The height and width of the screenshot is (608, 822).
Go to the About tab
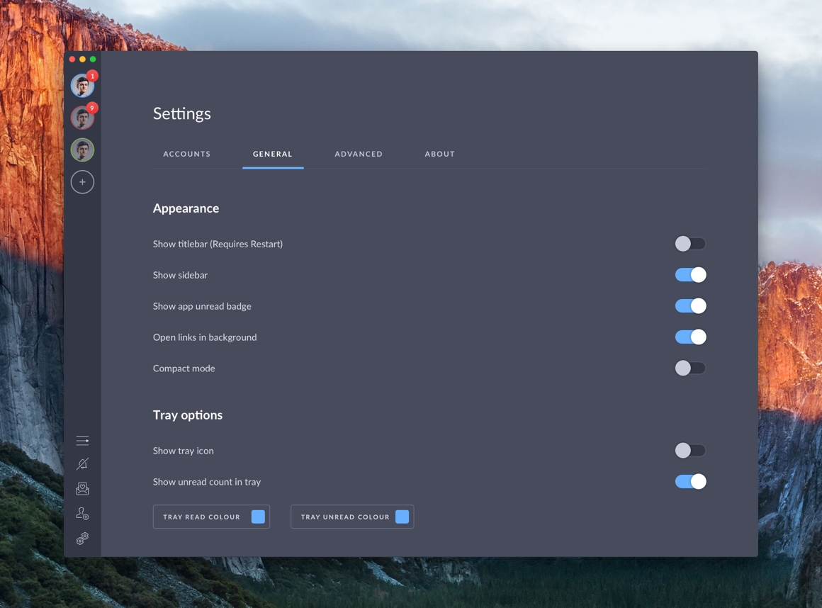coord(440,154)
